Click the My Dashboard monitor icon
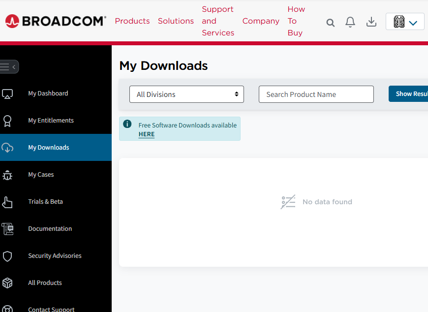Image resolution: width=428 pixels, height=312 pixels. tap(7, 94)
